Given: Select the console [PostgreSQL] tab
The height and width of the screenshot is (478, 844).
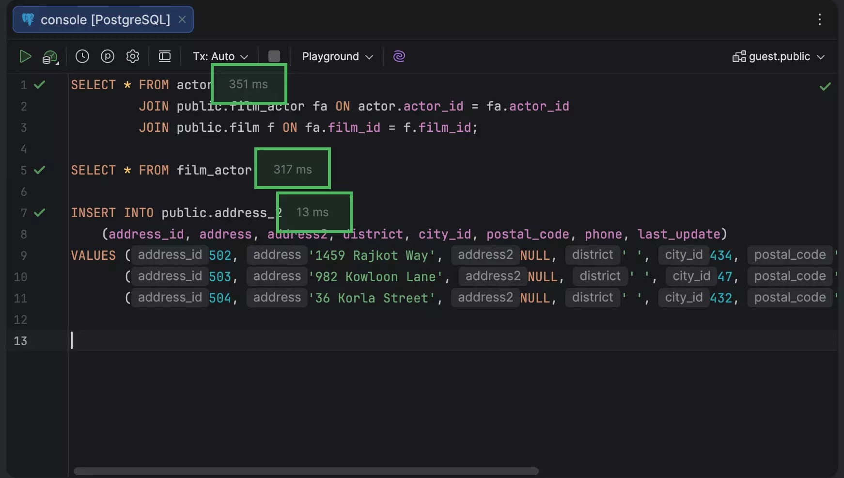Looking at the screenshot, I should (103, 19).
